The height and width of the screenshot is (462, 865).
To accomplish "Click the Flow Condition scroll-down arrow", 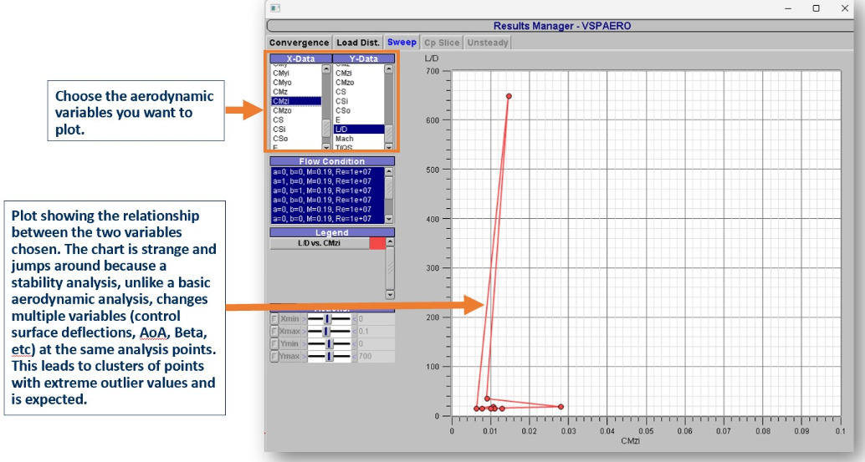I will tap(389, 219).
